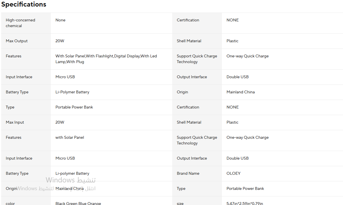343x205 pixels.
Task: Click the Black Green Blue Orange color value
Action: coord(78,203)
